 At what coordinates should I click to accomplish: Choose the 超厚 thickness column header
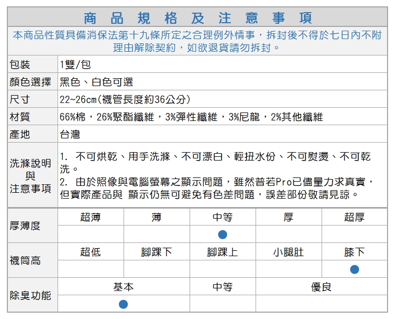(354, 217)
